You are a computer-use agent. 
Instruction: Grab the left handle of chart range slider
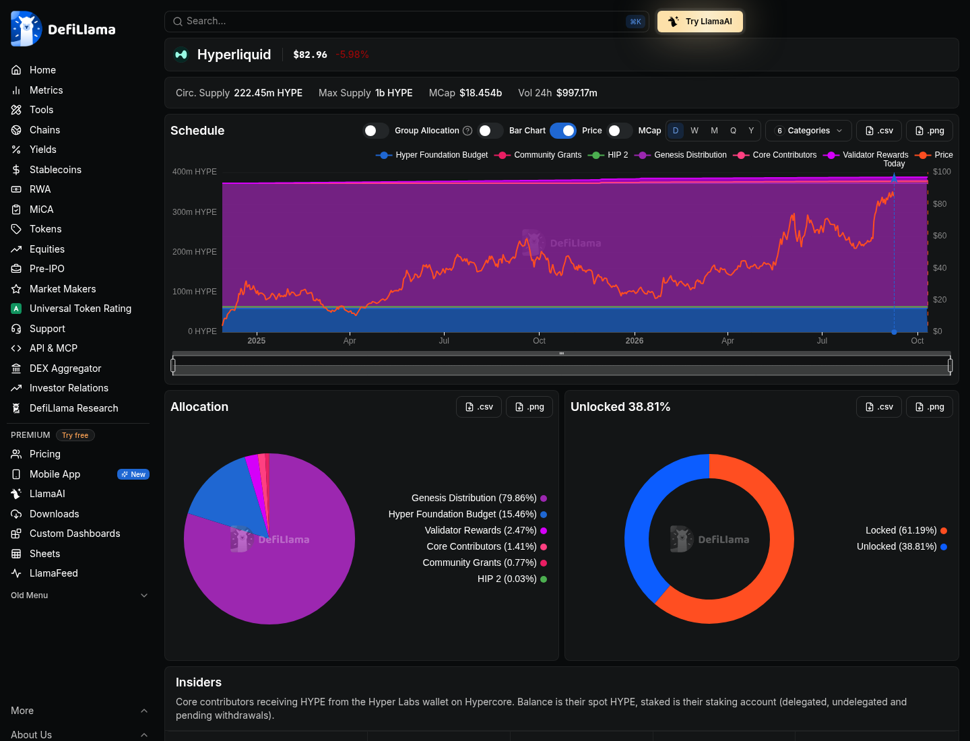[173, 365]
